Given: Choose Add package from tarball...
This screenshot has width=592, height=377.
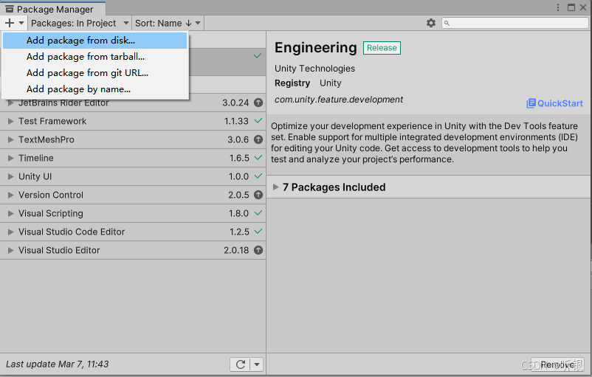Looking at the screenshot, I should point(94,57).
